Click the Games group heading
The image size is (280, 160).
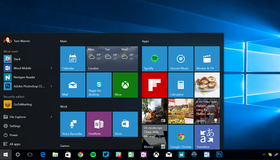point(65,146)
